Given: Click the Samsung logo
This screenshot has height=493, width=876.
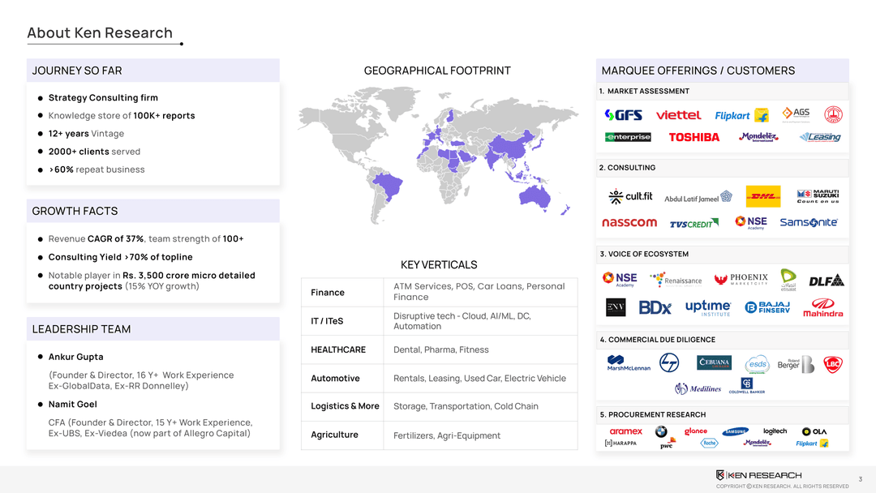Looking at the screenshot, I should (734, 431).
